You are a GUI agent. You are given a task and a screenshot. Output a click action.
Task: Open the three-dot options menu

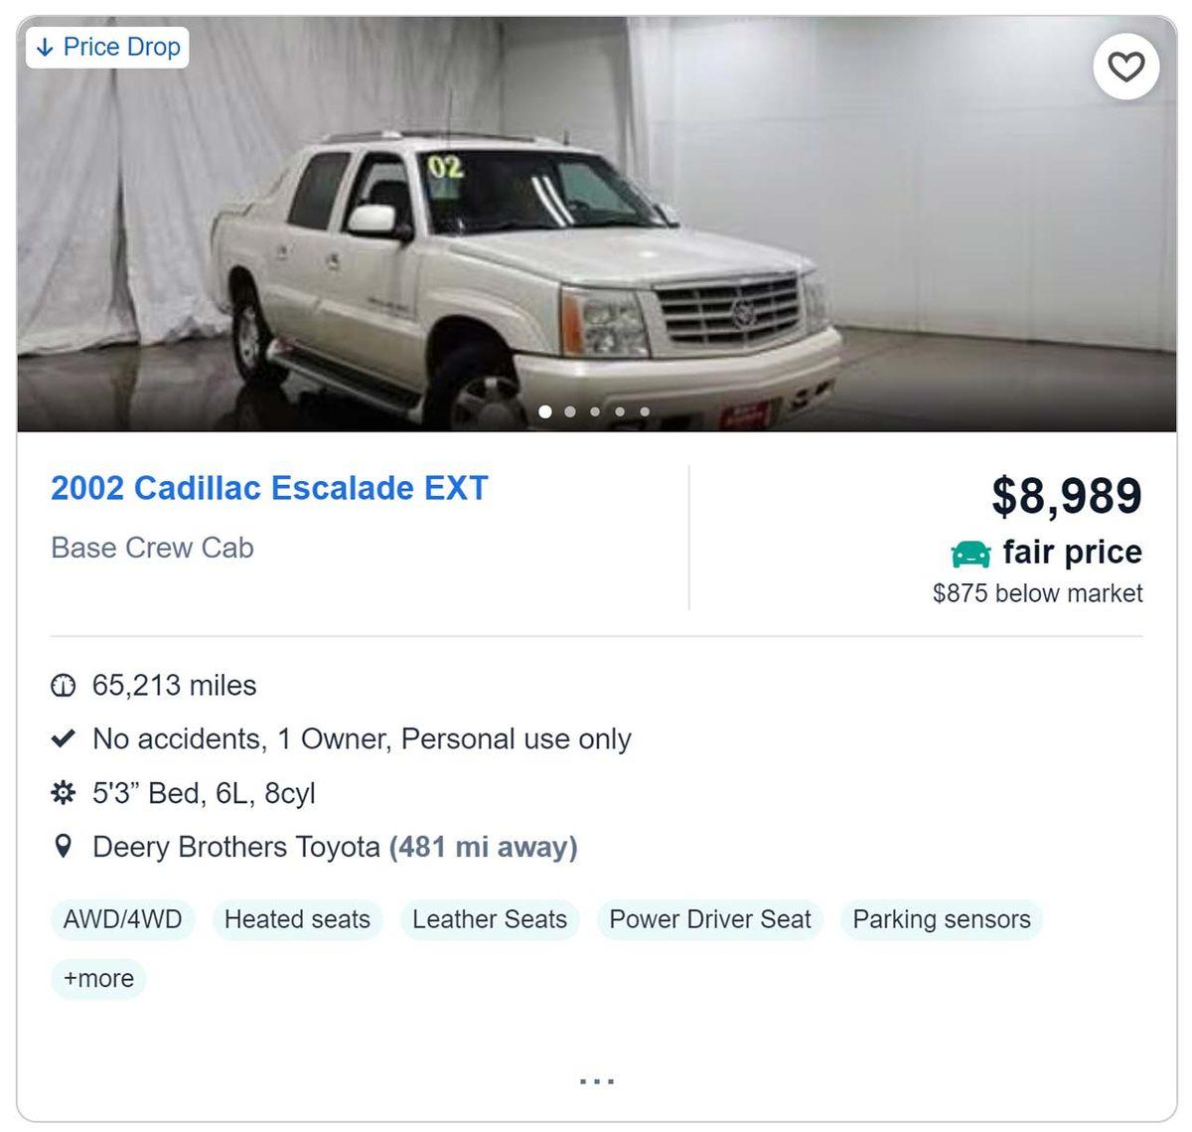(x=596, y=1080)
